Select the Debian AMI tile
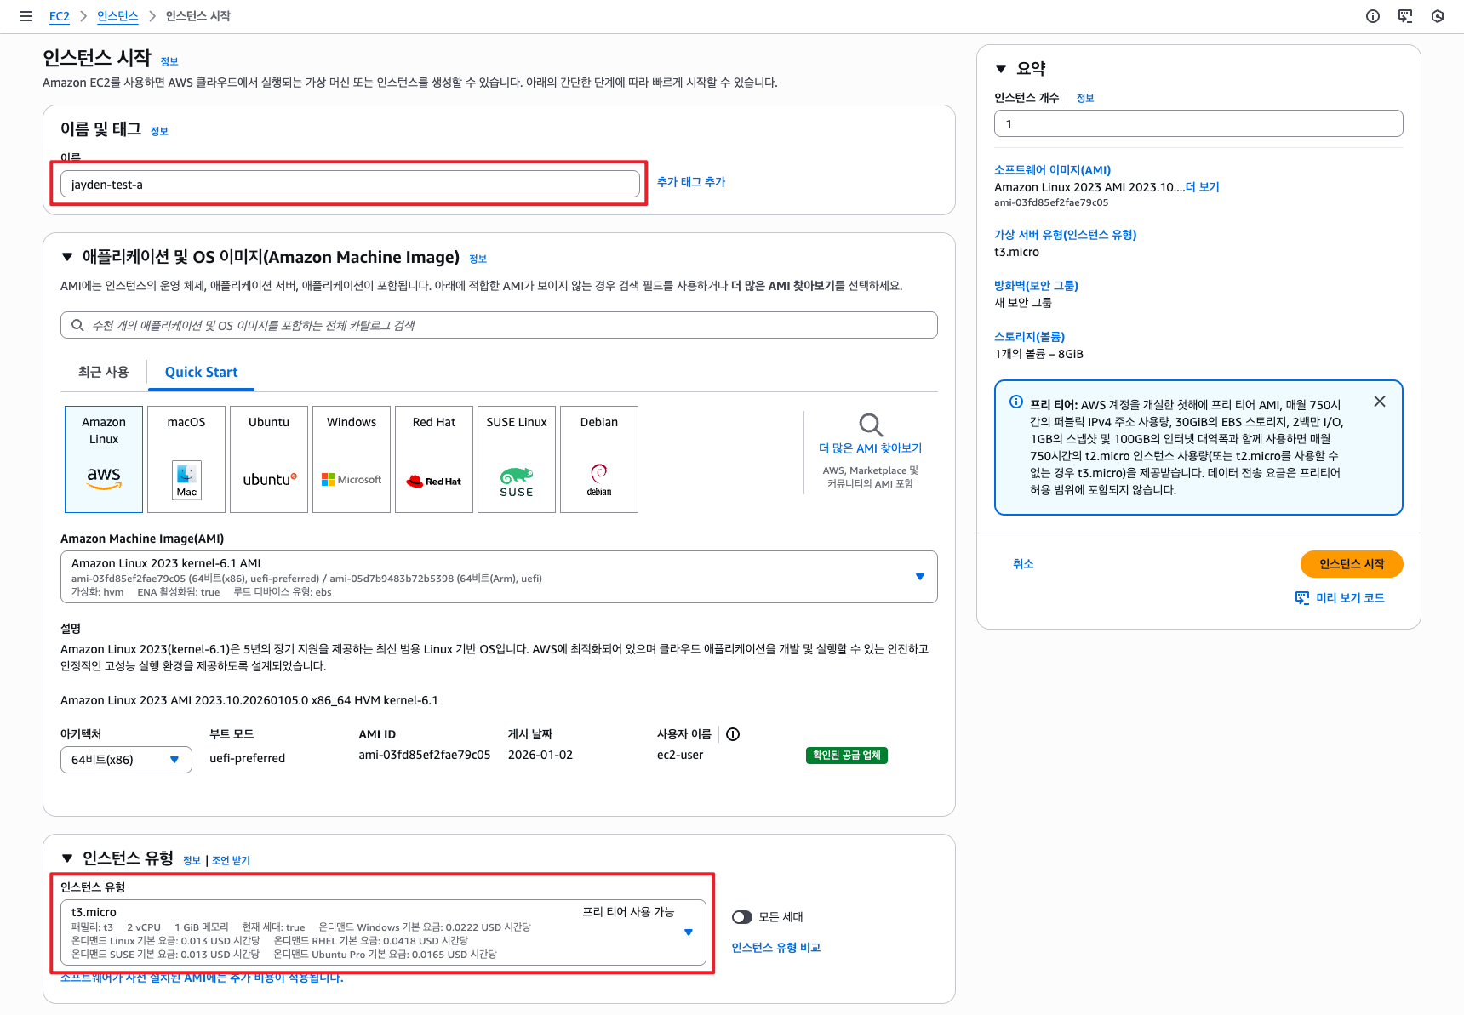This screenshot has height=1015, width=1464. (599, 459)
